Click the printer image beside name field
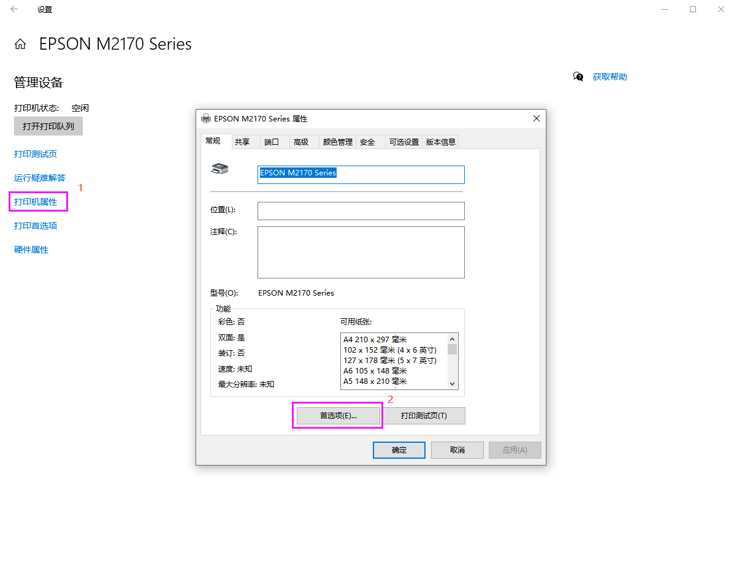734x571 pixels. (220, 169)
